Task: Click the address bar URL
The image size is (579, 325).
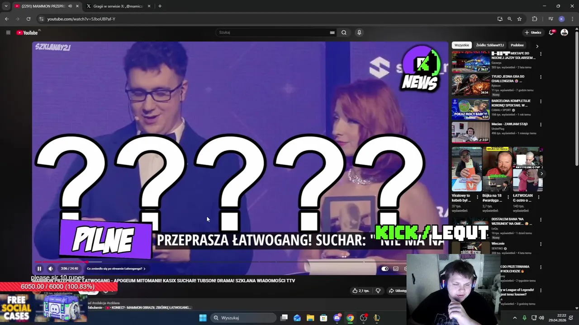Action: point(81,19)
